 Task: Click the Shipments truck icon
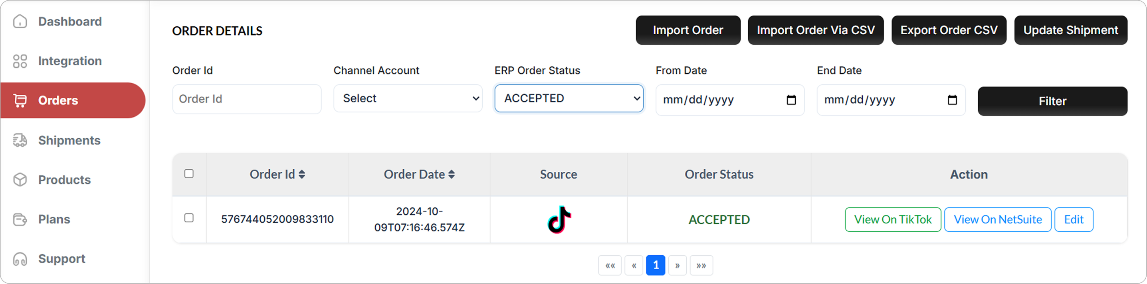[20, 141]
